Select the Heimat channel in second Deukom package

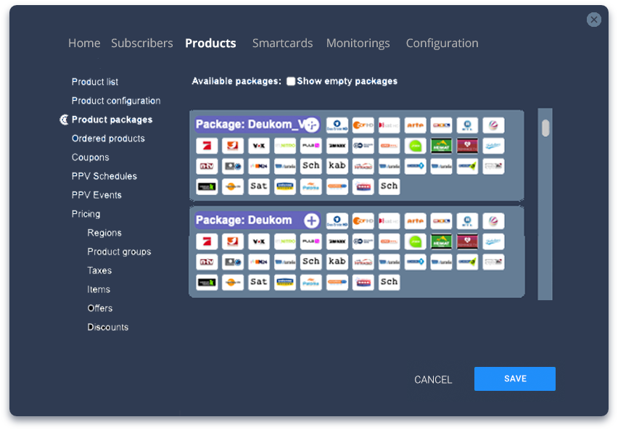click(x=441, y=241)
